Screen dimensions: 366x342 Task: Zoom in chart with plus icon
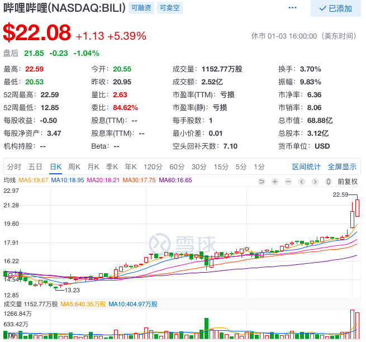pos(275,182)
